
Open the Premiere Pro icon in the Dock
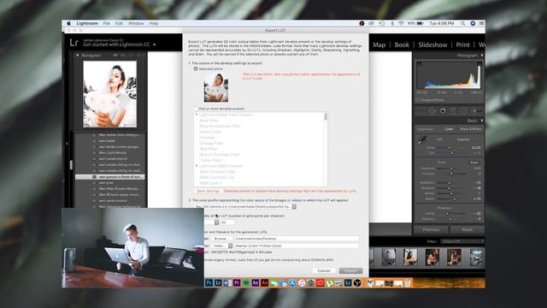tap(237, 283)
